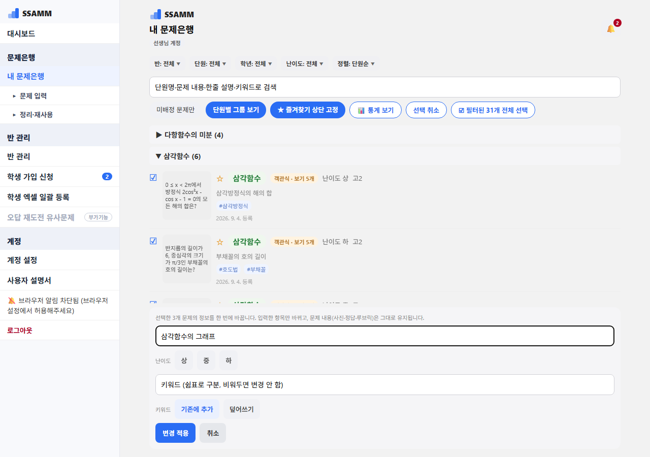Toggle 즐겨찾기 상단 고정
The height and width of the screenshot is (457, 650).
pyautogui.click(x=308, y=110)
